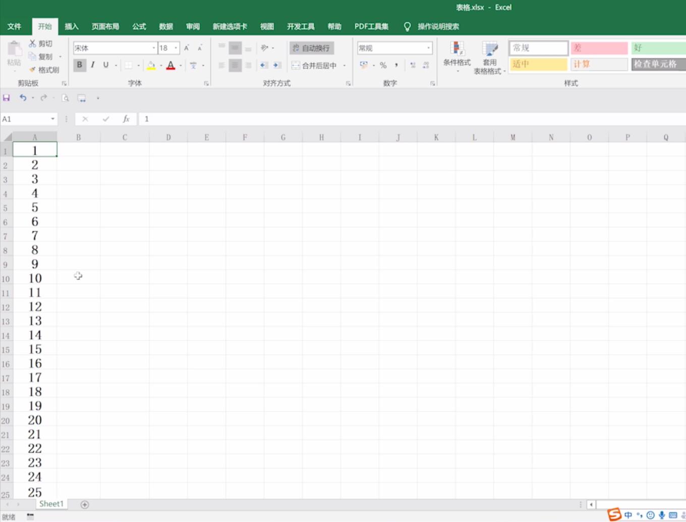Open the number format dropdown showing 常规
This screenshot has width=686, height=522.
429,48
